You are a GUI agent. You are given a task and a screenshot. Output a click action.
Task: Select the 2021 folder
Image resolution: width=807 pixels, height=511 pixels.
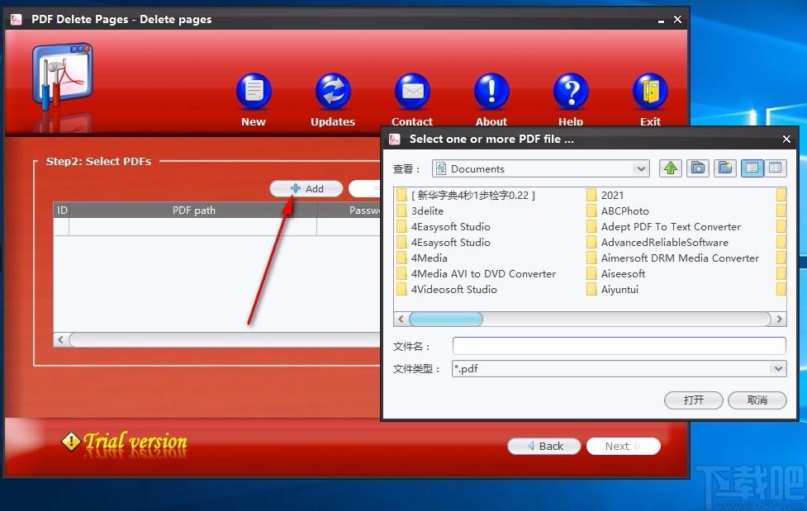pos(605,195)
